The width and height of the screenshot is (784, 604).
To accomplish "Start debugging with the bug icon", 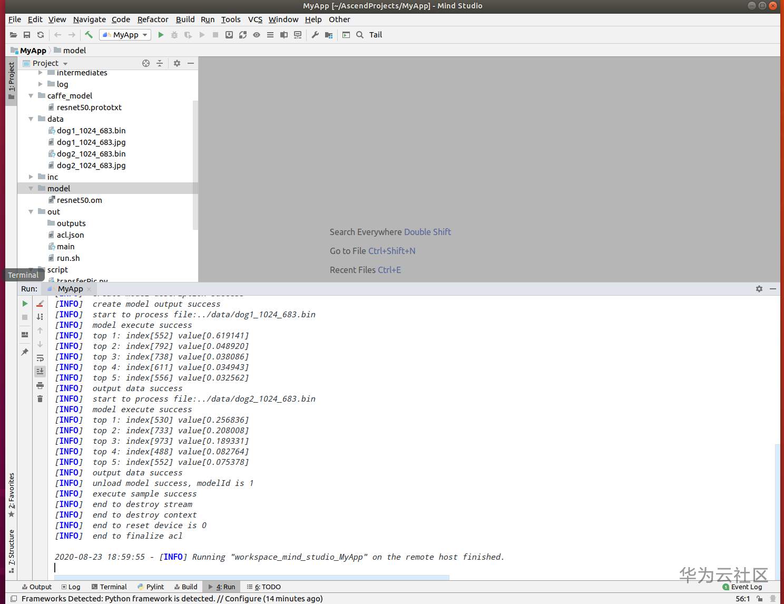I will click(x=174, y=35).
